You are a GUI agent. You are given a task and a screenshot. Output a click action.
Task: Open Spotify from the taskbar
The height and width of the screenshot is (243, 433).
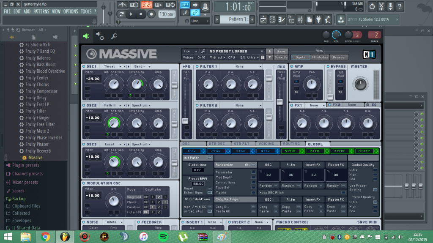[x=163, y=237]
